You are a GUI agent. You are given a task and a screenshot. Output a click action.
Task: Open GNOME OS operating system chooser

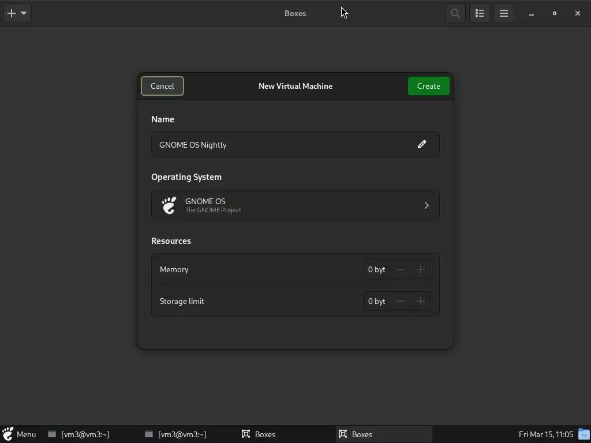pos(295,205)
